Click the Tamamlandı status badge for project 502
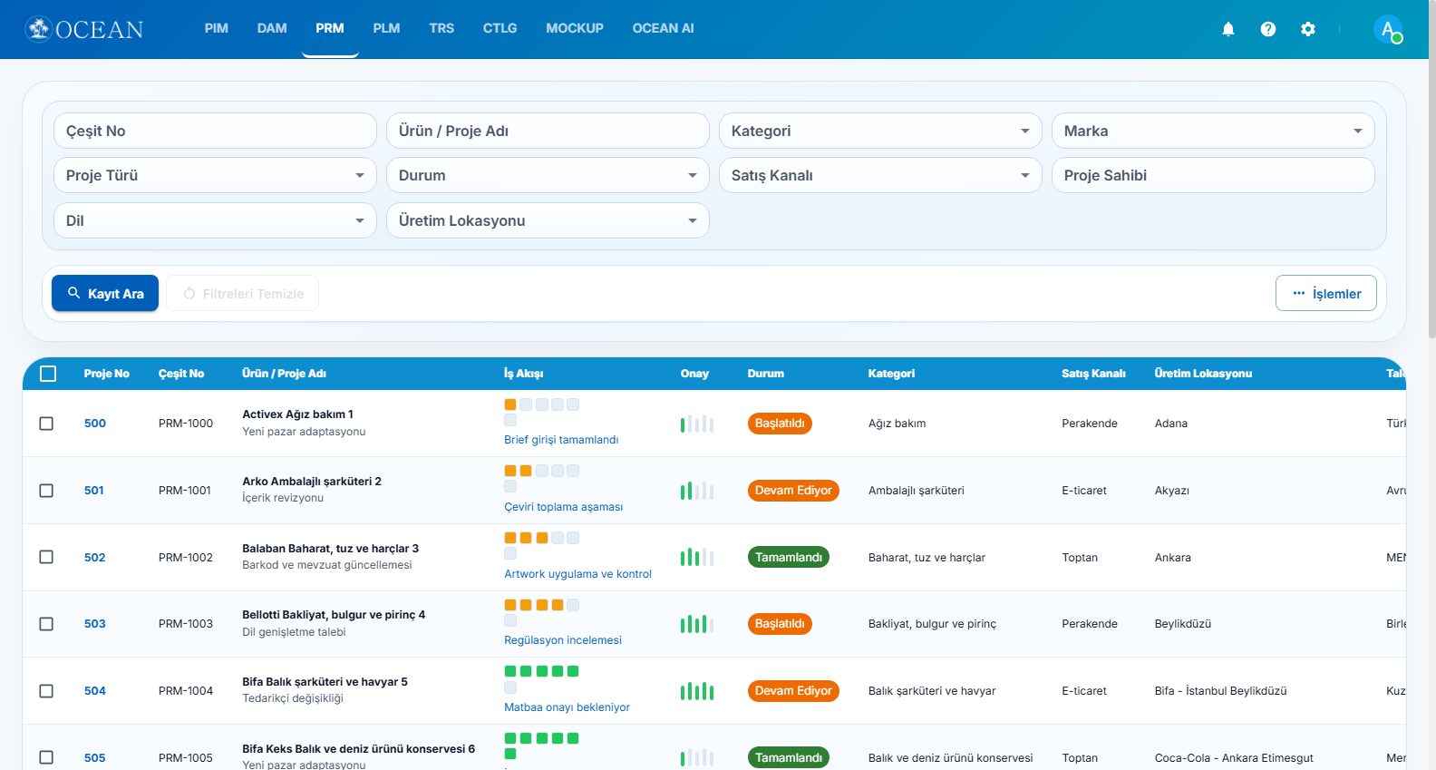 (x=789, y=557)
